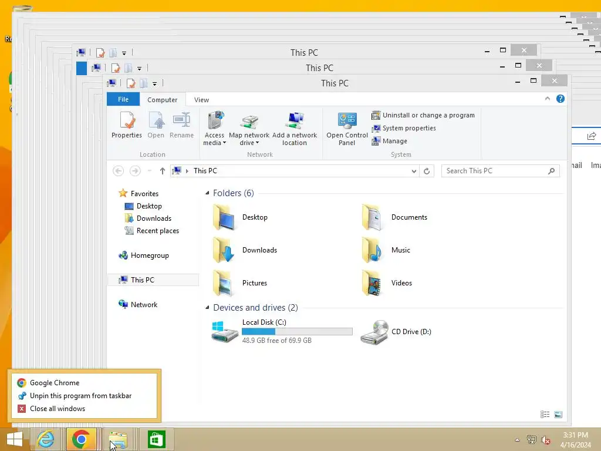Open the taskbar clock and date
The height and width of the screenshot is (451, 601).
[x=576, y=440]
